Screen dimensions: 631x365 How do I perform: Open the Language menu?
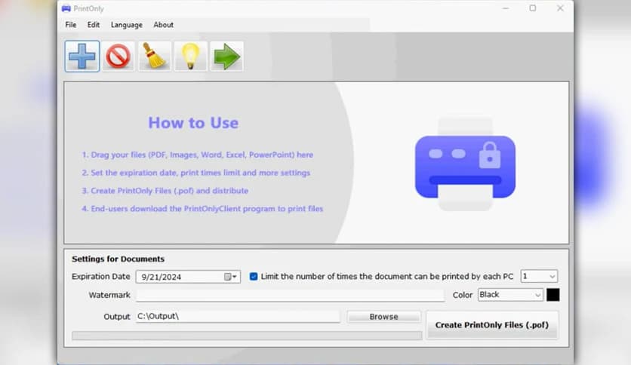pos(126,25)
